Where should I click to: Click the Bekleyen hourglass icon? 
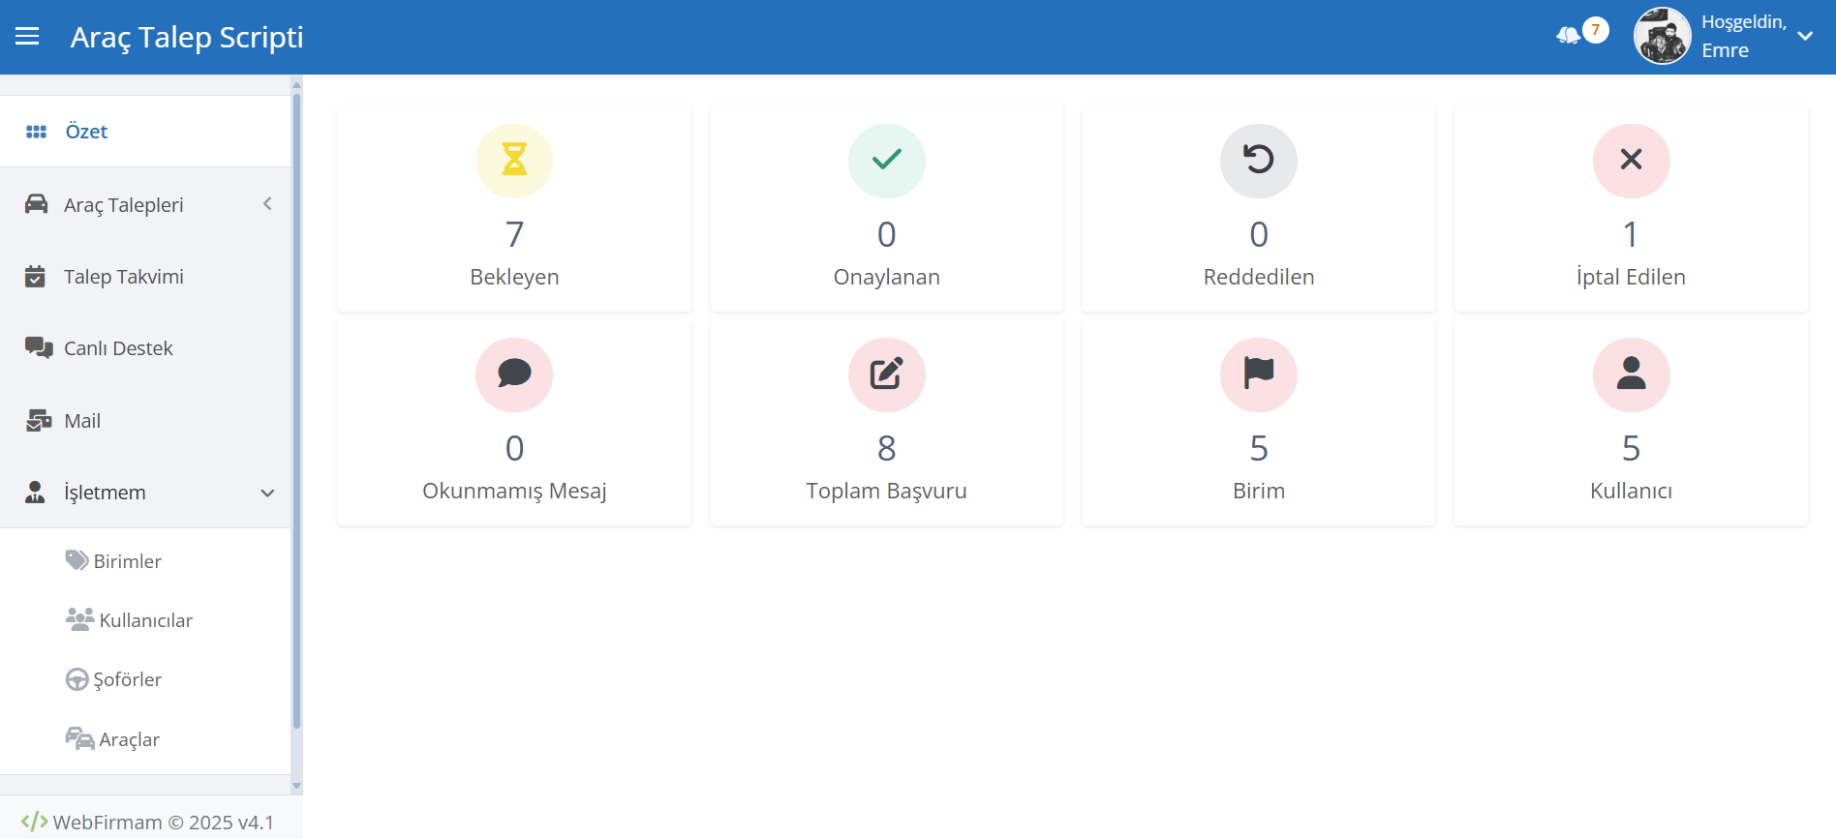pyautogui.click(x=514, y=160)
